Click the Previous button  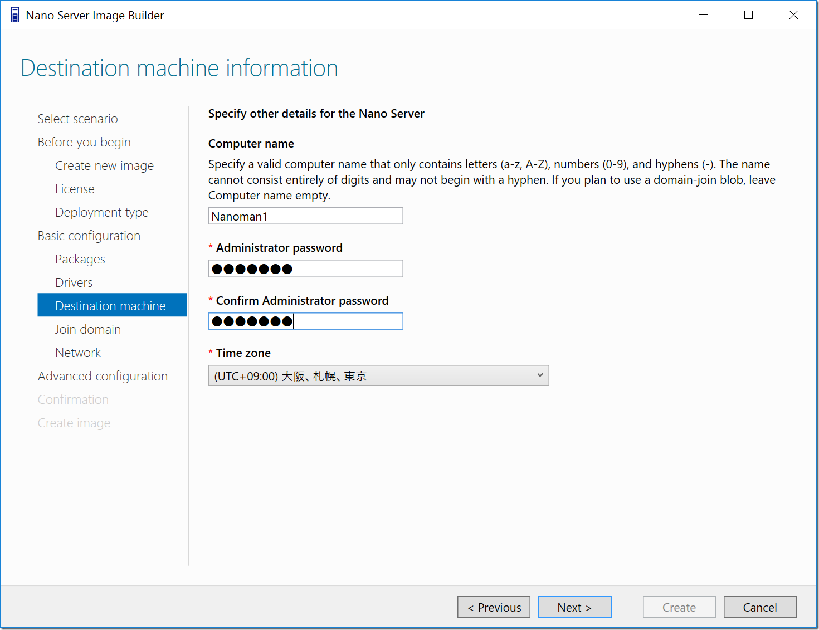[x=494, y=607]
